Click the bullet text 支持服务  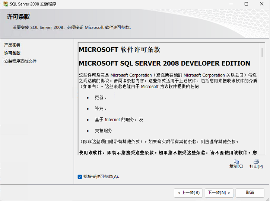pyautogui.click(x=103, y=130)
